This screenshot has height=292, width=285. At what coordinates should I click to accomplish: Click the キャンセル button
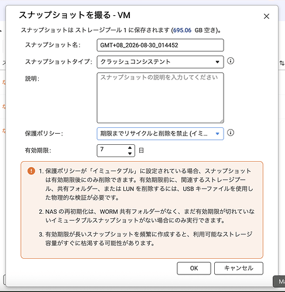coord(239,268)
